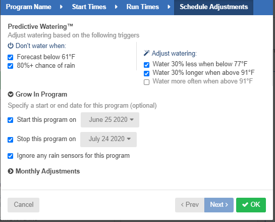Click arrow icon preceding Schedule Adjustments tab

click(169, 7)
